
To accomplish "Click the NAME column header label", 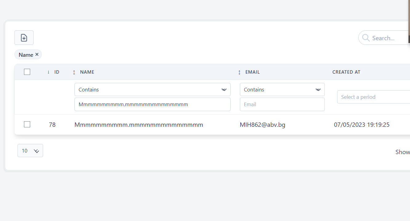I will [87, 72].
